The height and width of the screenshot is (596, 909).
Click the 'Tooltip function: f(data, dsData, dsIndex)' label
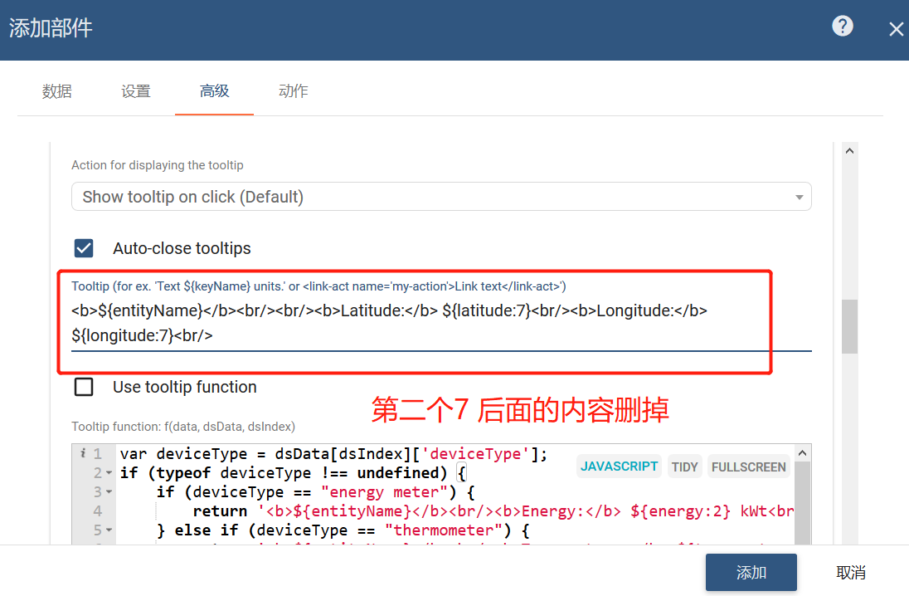tap(183, 427)
